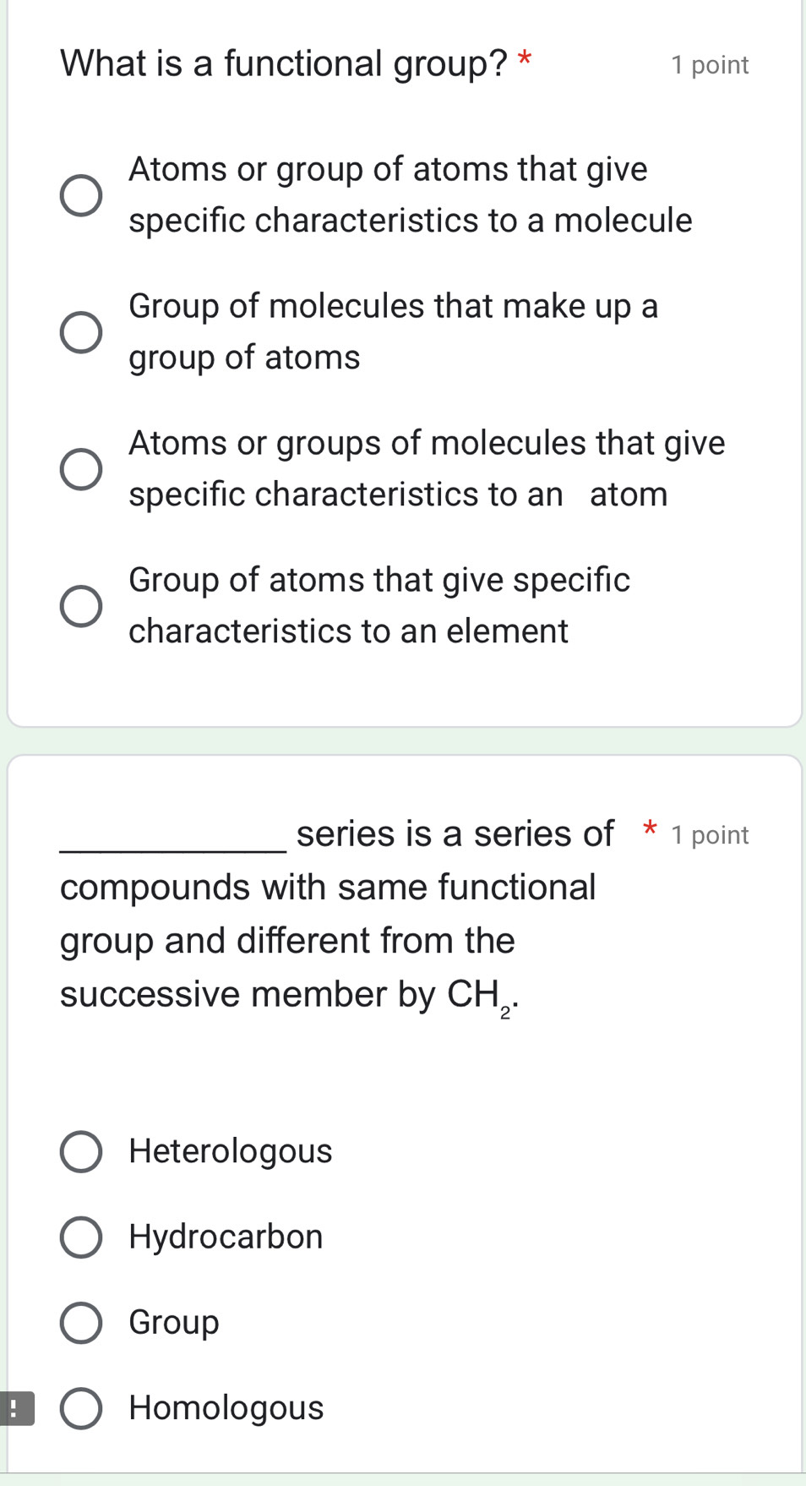Click the 'Homologous' answer label text
This screenshot has height=1486, width=806.
coord(226,1408)
